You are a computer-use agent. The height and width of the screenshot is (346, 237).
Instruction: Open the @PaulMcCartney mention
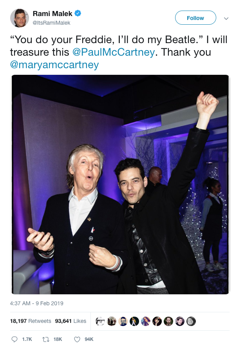pyautogui.click(x=114, y=52)
